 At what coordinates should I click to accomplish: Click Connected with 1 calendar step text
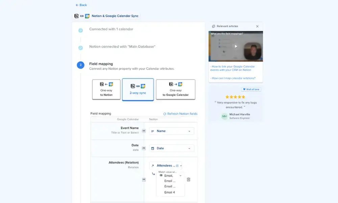111,29
